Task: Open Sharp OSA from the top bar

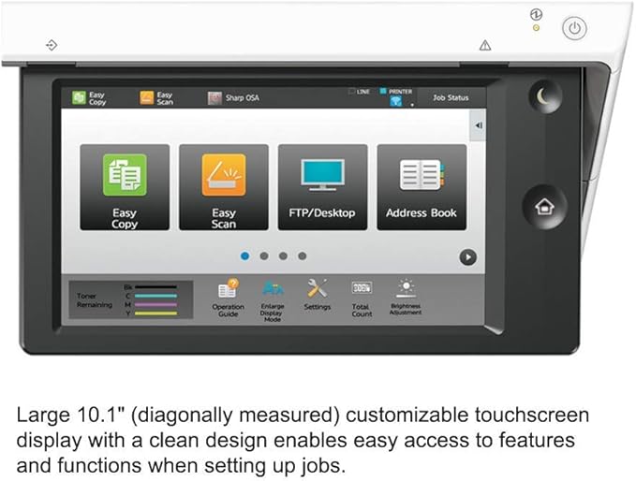Action: (x=233, y=97)
